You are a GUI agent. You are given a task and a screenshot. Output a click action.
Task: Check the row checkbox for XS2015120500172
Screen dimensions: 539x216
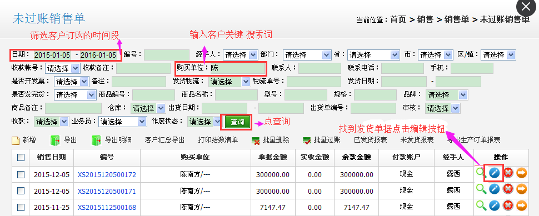tap(21, 175)
